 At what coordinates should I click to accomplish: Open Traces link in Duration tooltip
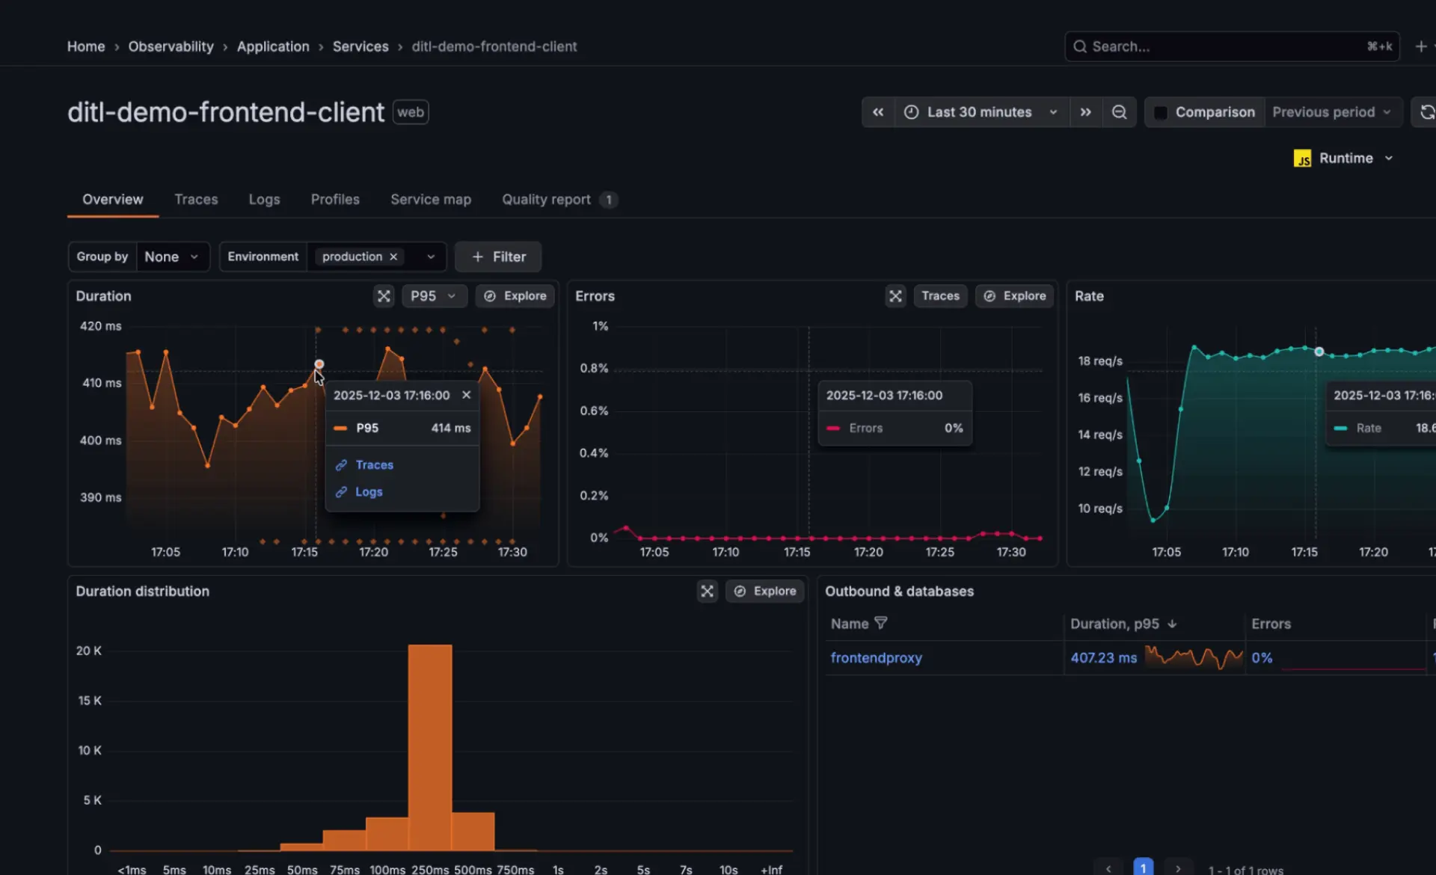tap(374, 465)
